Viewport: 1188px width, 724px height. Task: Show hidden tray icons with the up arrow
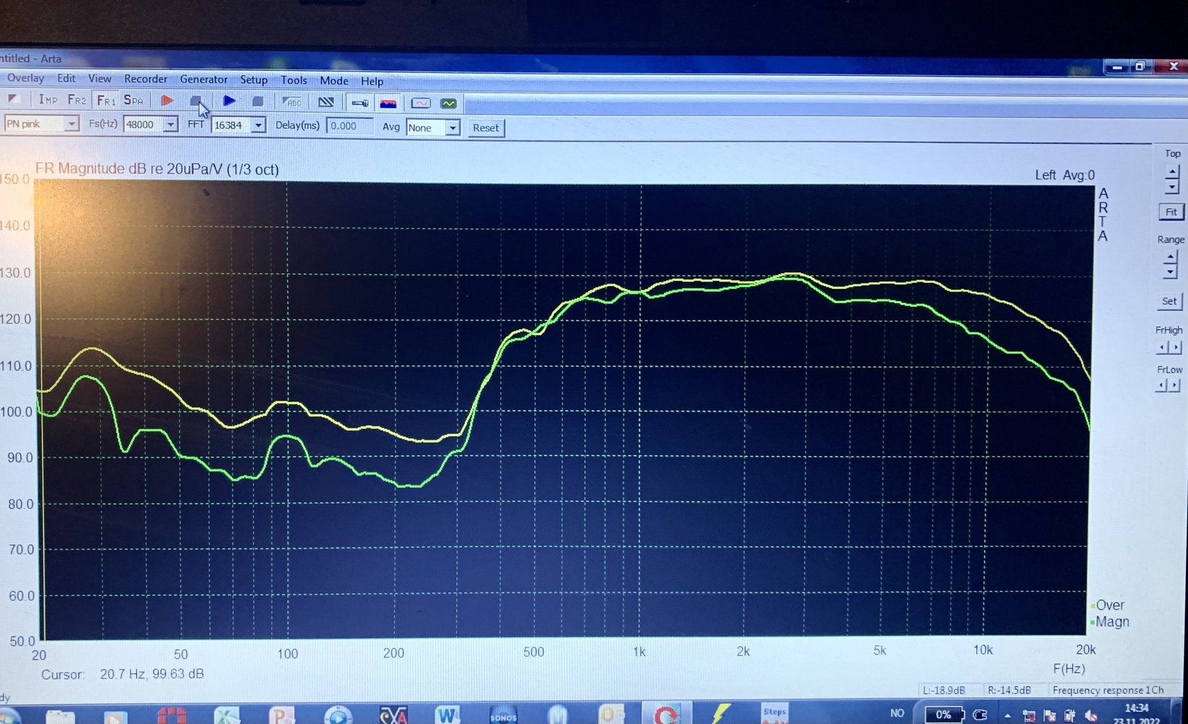click(x=1008, y=715)
